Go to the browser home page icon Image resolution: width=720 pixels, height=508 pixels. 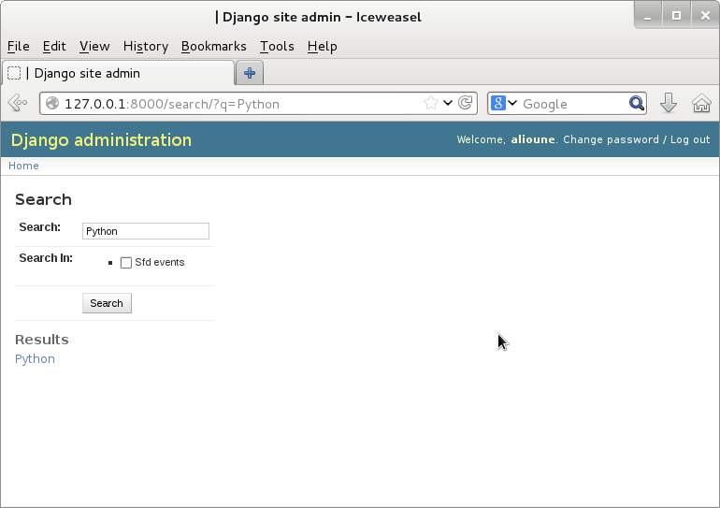pyautogui.click(x=701, y=103)
